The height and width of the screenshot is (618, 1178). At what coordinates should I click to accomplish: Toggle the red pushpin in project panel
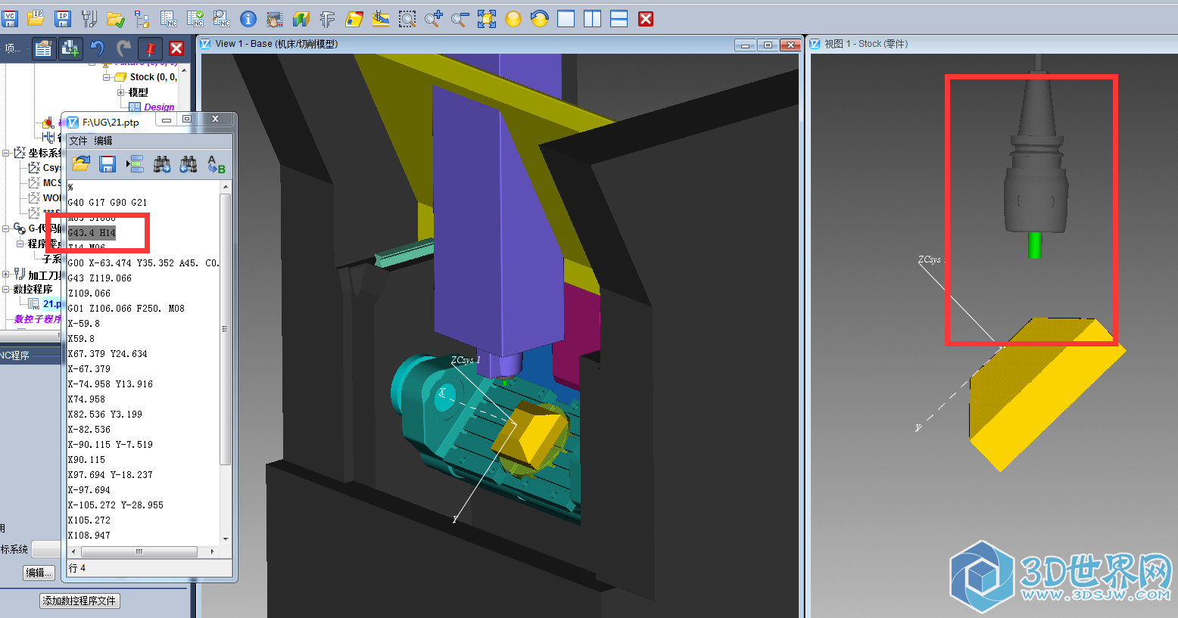pos(150,48)
